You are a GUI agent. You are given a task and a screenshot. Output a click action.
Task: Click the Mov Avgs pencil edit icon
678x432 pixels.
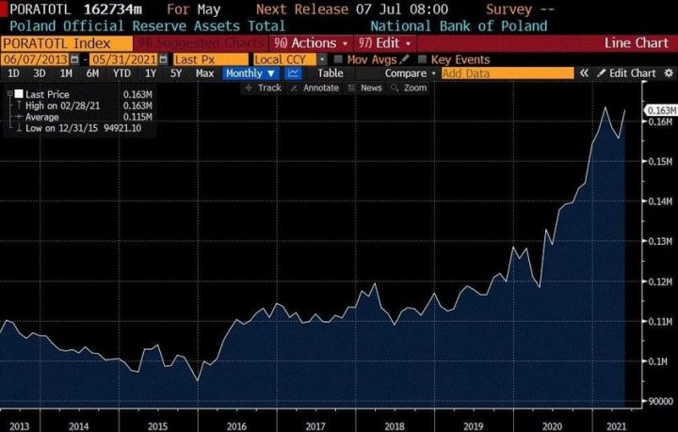click(x=405, y=59)
